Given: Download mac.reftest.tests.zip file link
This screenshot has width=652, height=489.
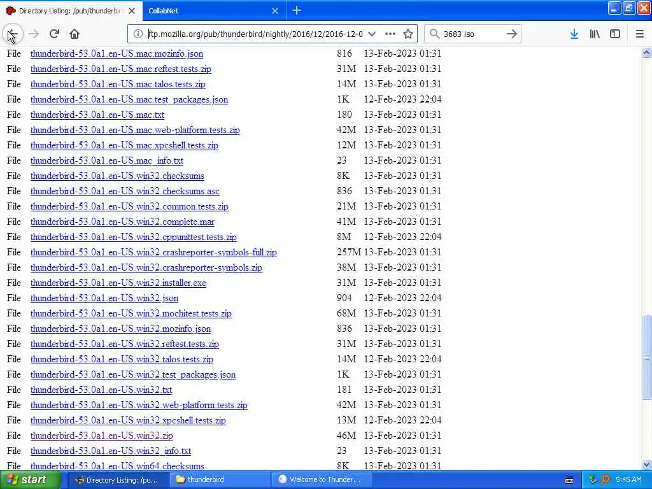Looking at the screenshot, I should point(120,69).
